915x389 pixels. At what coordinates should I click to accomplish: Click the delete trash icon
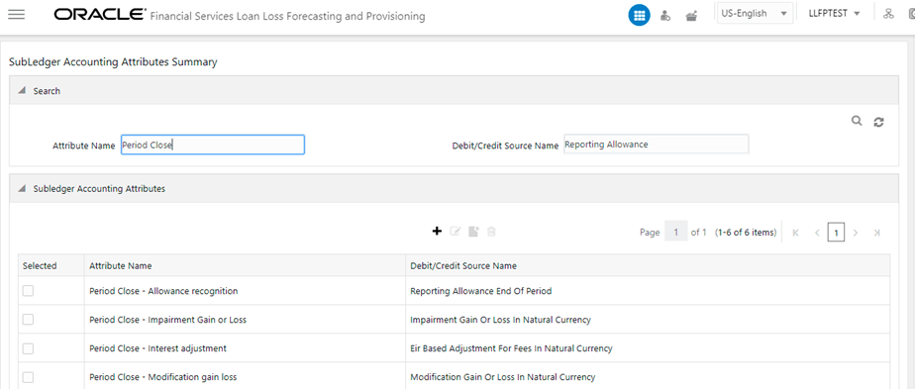coord(491,232)
